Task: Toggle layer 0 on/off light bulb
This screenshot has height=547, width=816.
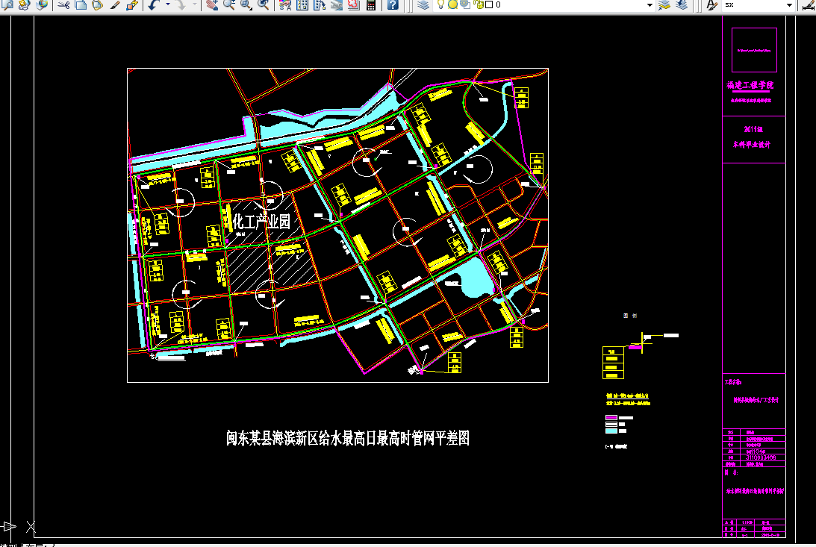Action: click(440, 4)
